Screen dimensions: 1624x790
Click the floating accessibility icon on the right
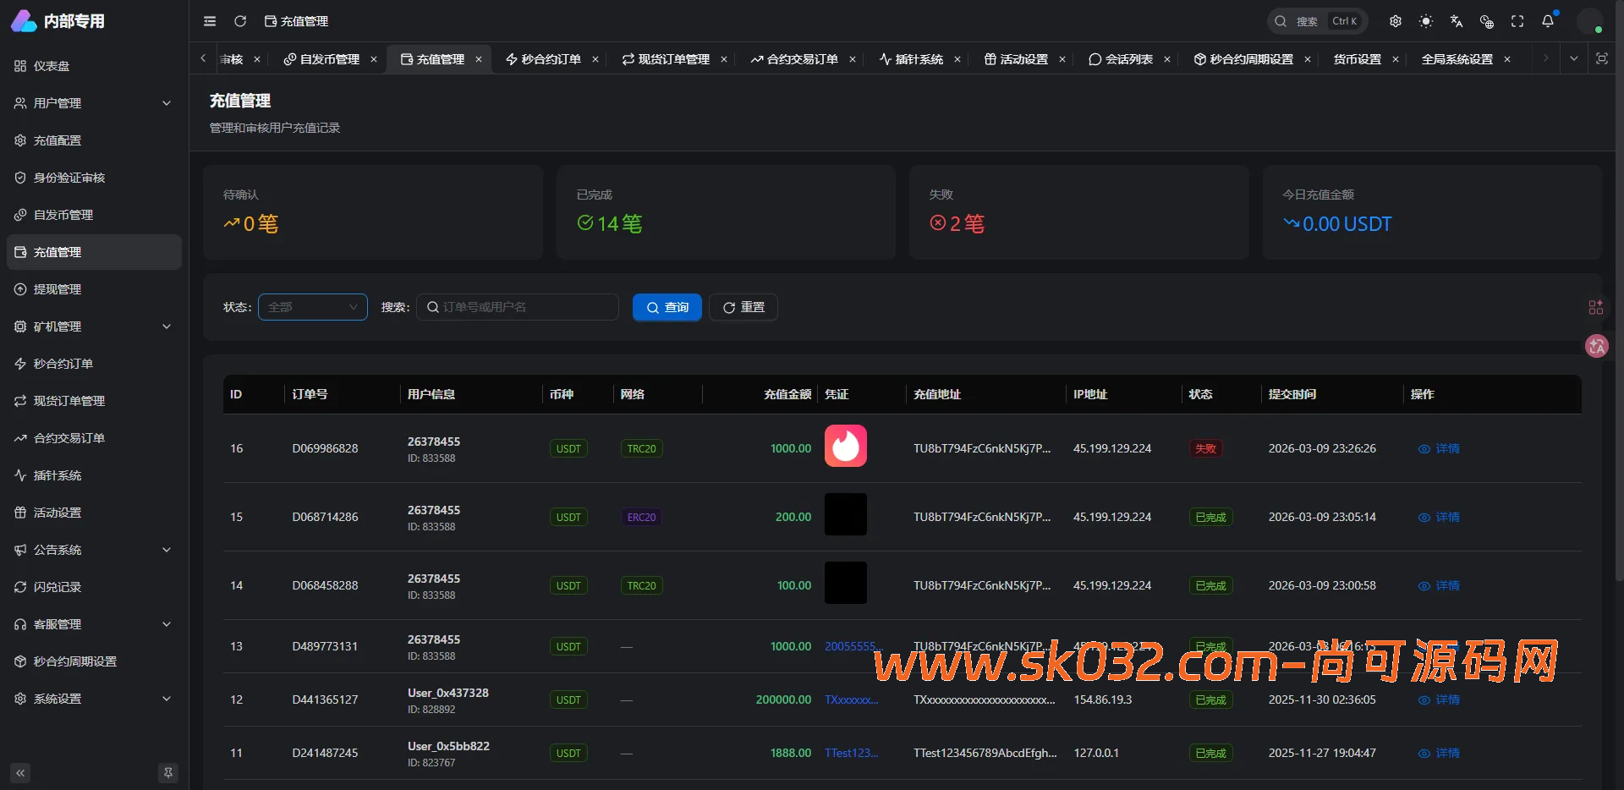tap(1597, 346)
